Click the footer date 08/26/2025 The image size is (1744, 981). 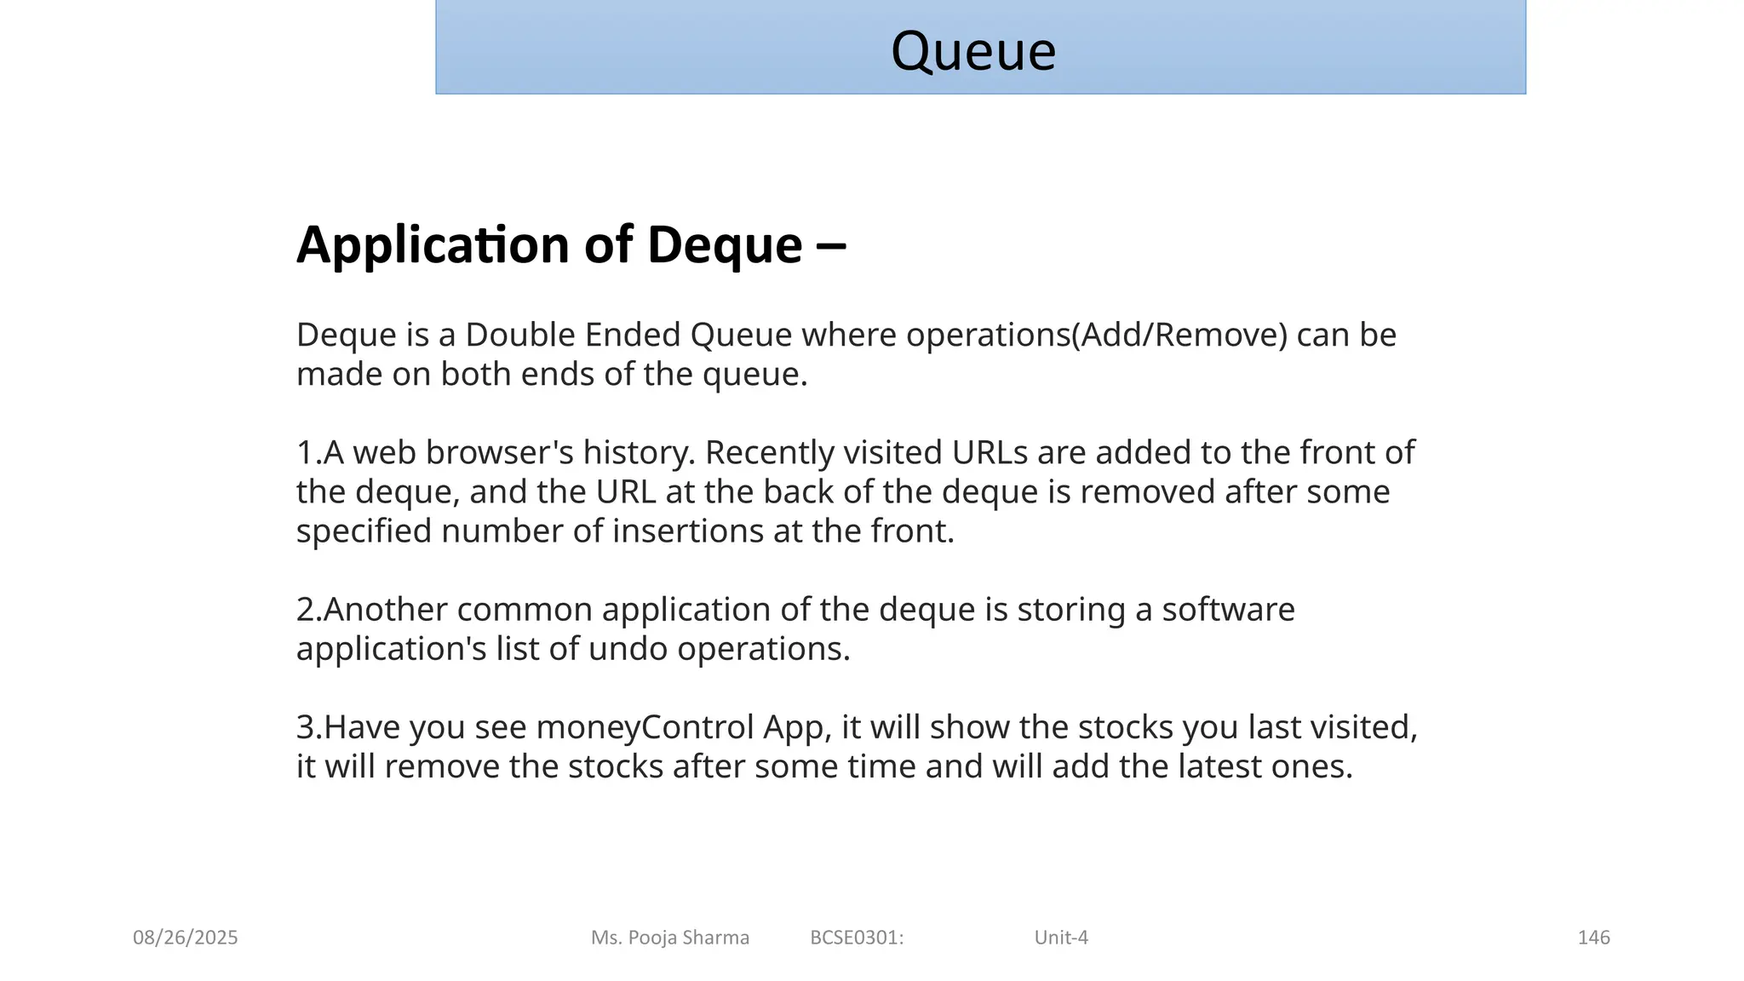186,938
